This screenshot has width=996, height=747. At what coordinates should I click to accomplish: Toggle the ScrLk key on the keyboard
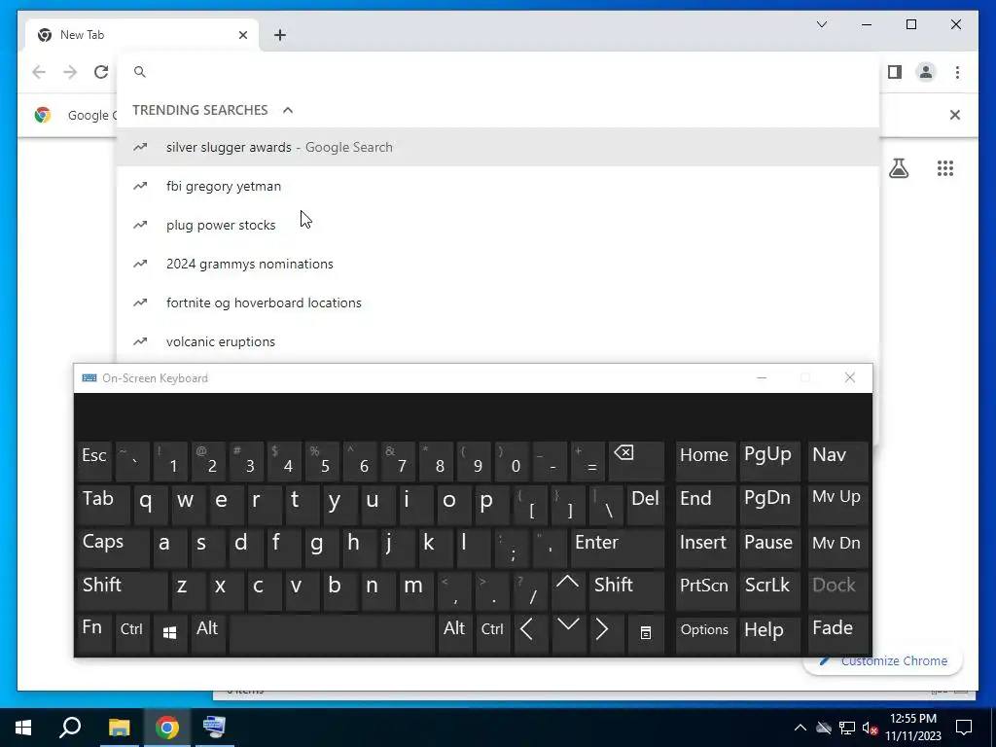pyautogui.click(x=769, y=590)
